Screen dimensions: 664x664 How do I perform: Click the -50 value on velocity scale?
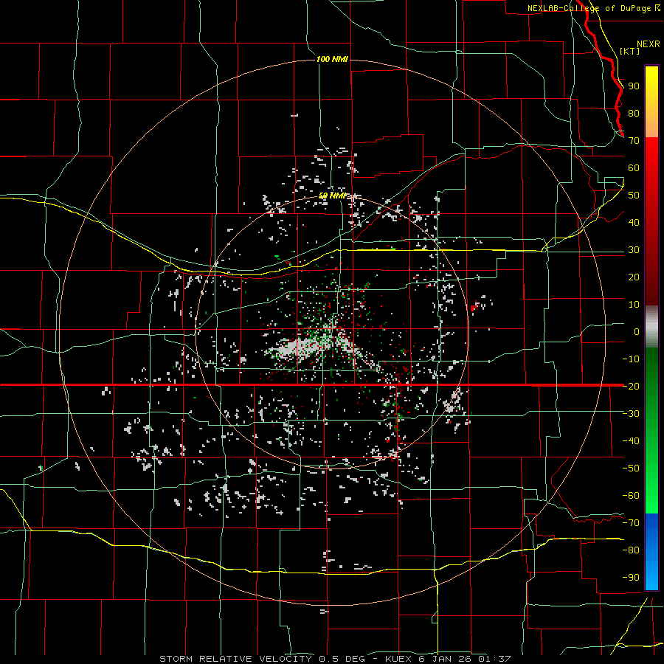coord(631,468)
